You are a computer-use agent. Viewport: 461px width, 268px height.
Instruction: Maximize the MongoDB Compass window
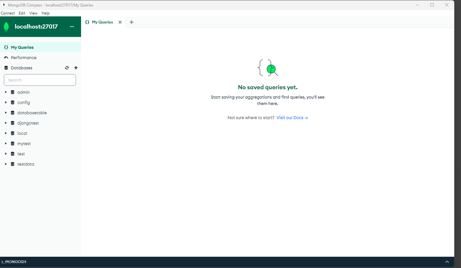[432, 5]
